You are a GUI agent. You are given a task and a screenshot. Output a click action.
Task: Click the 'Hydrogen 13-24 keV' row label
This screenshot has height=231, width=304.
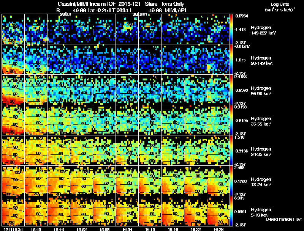261,182
